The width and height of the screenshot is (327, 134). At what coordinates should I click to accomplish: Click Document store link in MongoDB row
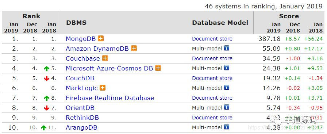click(212, 39)
